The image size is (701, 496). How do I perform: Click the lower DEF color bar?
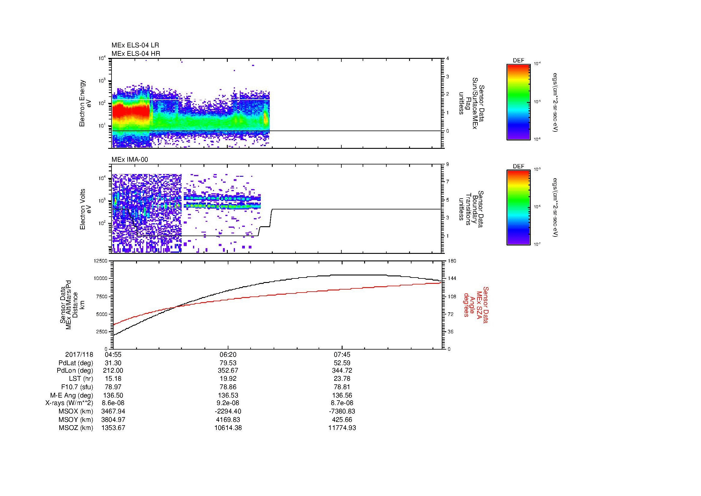click(518, 208)
